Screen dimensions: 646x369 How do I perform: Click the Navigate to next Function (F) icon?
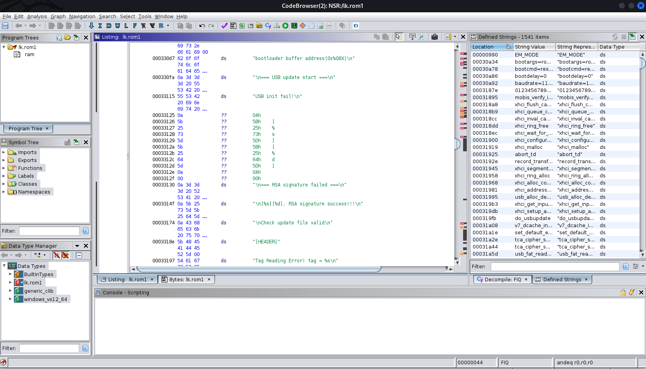click(x=135, y=26)
